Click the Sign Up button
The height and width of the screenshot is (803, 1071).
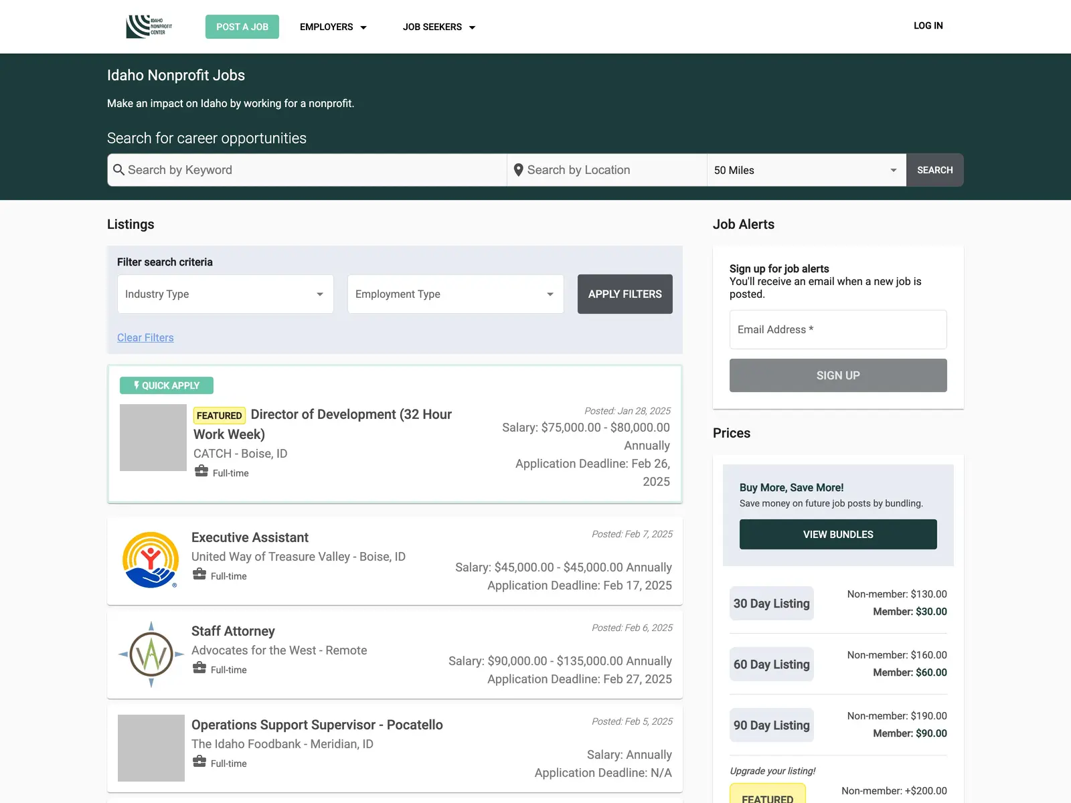(838, 375)
